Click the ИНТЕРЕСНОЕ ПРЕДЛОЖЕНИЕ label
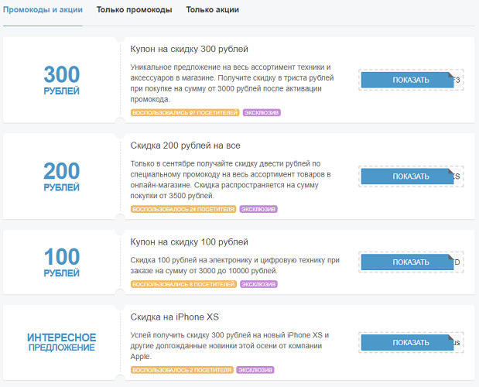The width and height of the screenshot is (479, 387). coord(61,342)
